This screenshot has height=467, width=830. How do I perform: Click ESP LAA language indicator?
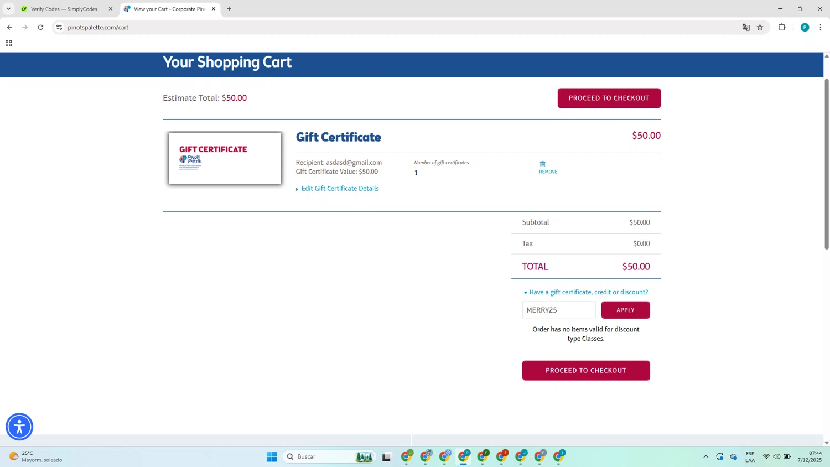coord(750,456)
